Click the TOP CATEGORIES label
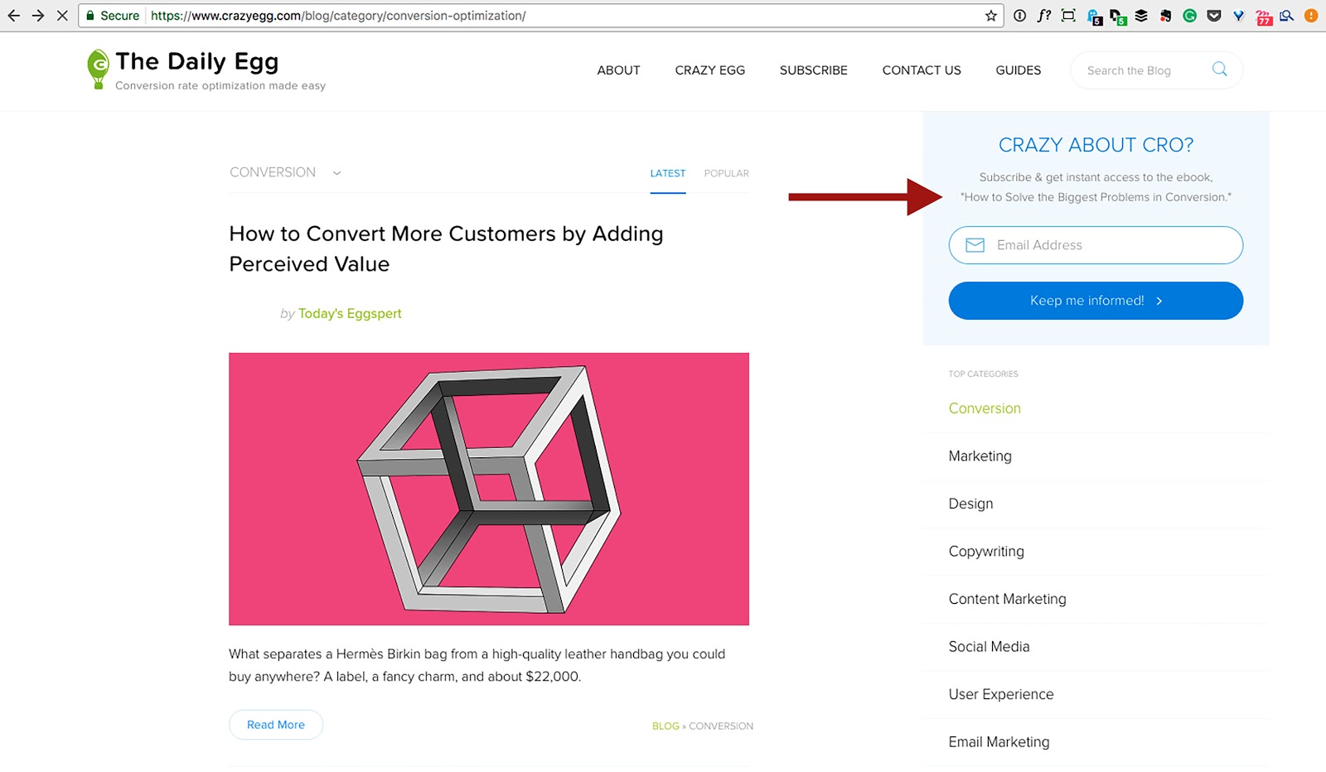Screen dimensions: 1326x772 click(983, 374)
